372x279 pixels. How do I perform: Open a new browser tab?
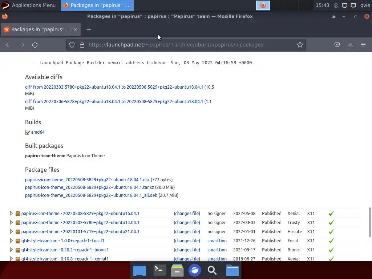point(89,30)
